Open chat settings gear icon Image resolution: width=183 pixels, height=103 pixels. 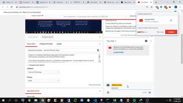[x=146, y=41]
